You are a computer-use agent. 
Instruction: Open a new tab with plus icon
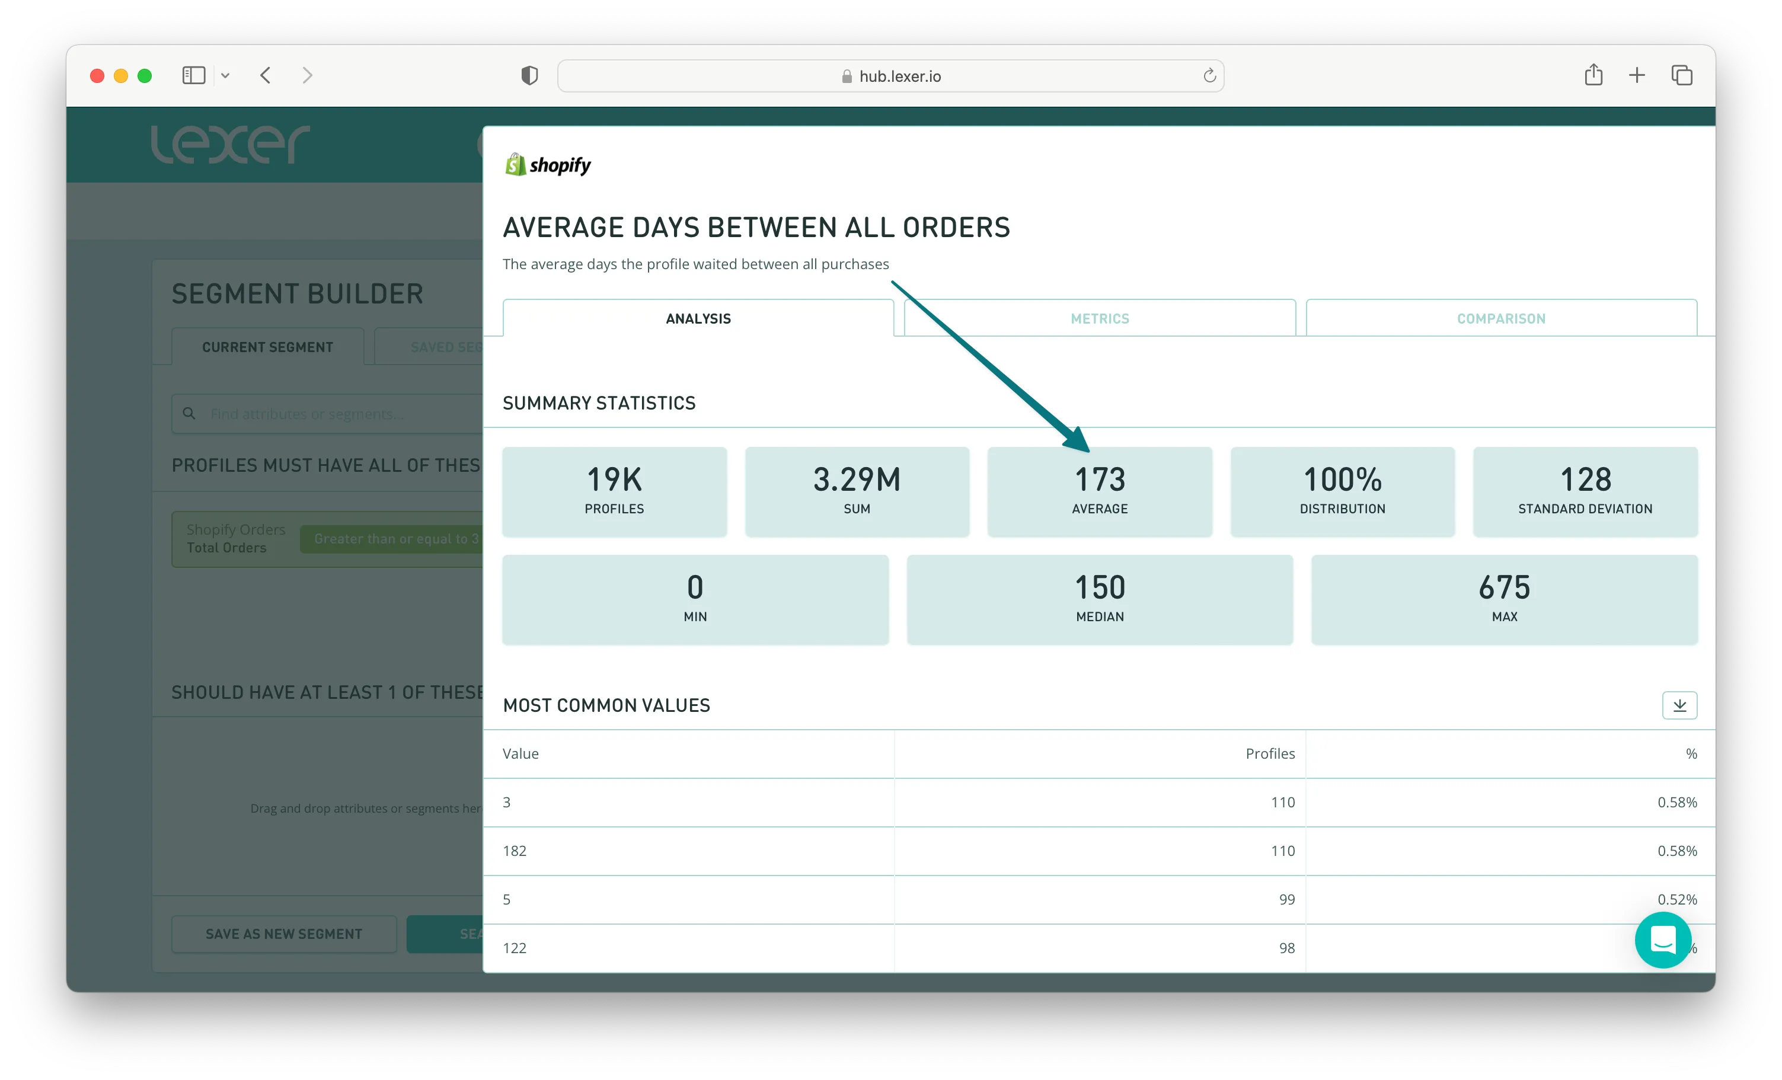pos(1637,75)
